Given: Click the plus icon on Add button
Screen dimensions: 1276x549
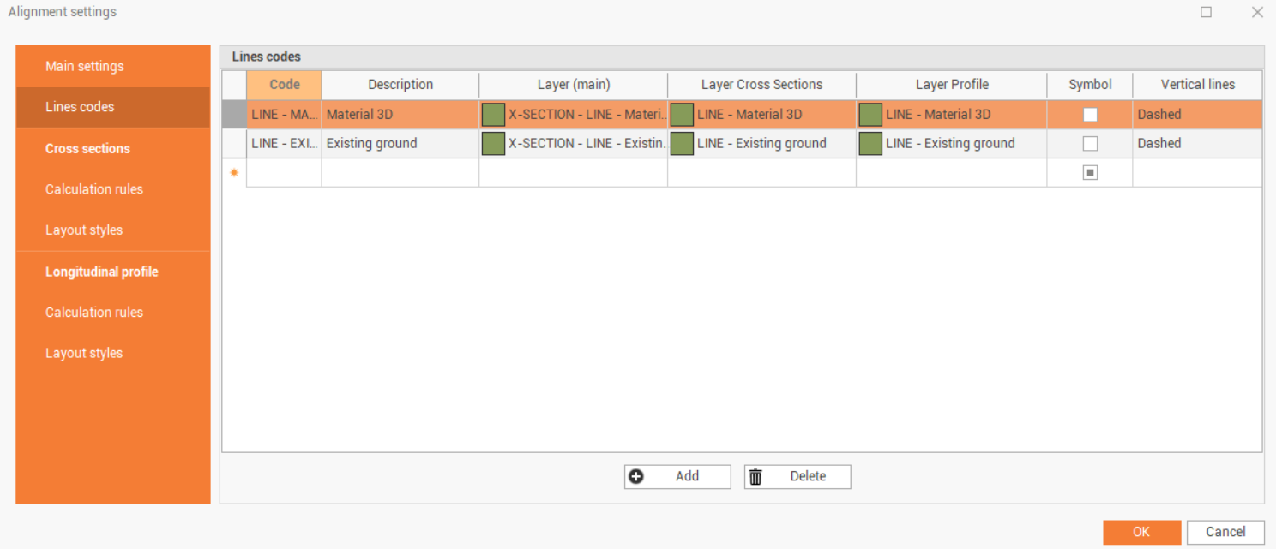Looking at the screenshot, I should point(636,477).
